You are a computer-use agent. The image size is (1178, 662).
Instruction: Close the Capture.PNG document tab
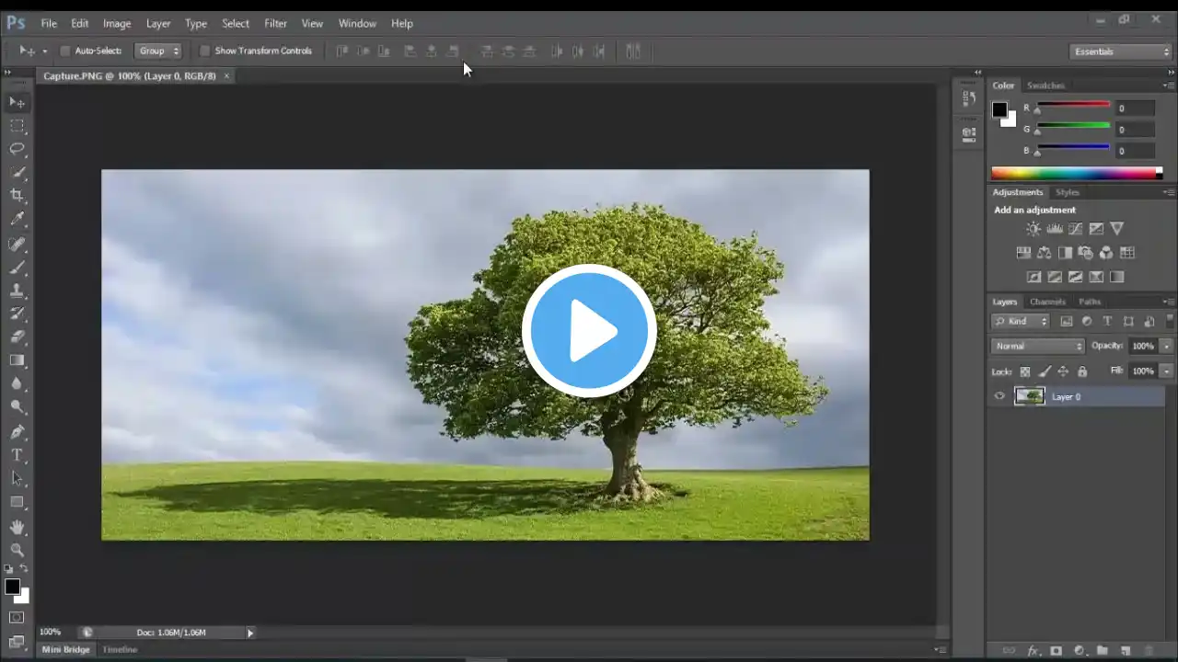tap(226, 75)
